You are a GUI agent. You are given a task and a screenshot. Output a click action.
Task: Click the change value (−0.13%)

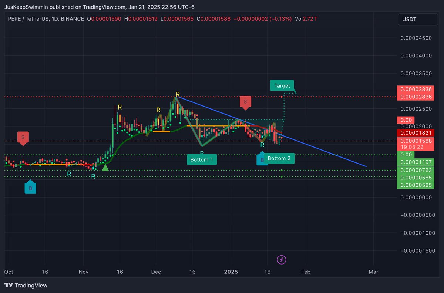280,18
